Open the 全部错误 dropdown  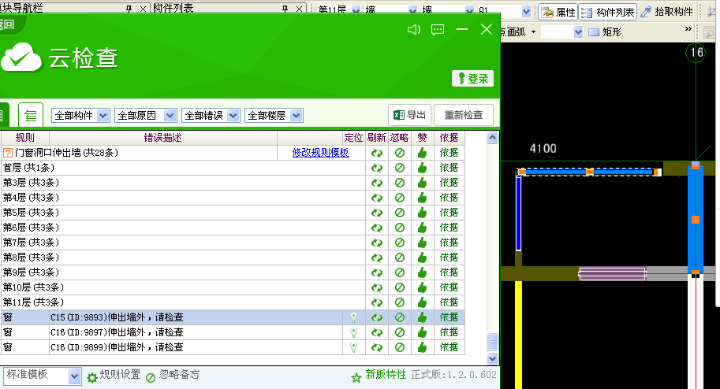(211, 116)
